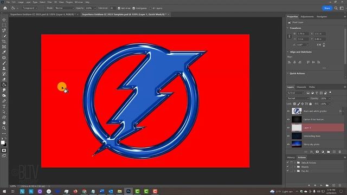The height and width of the screenshot is (195, 347).
Task: Collapse the Align and Distribute section
Action: (x=288, y=52)
